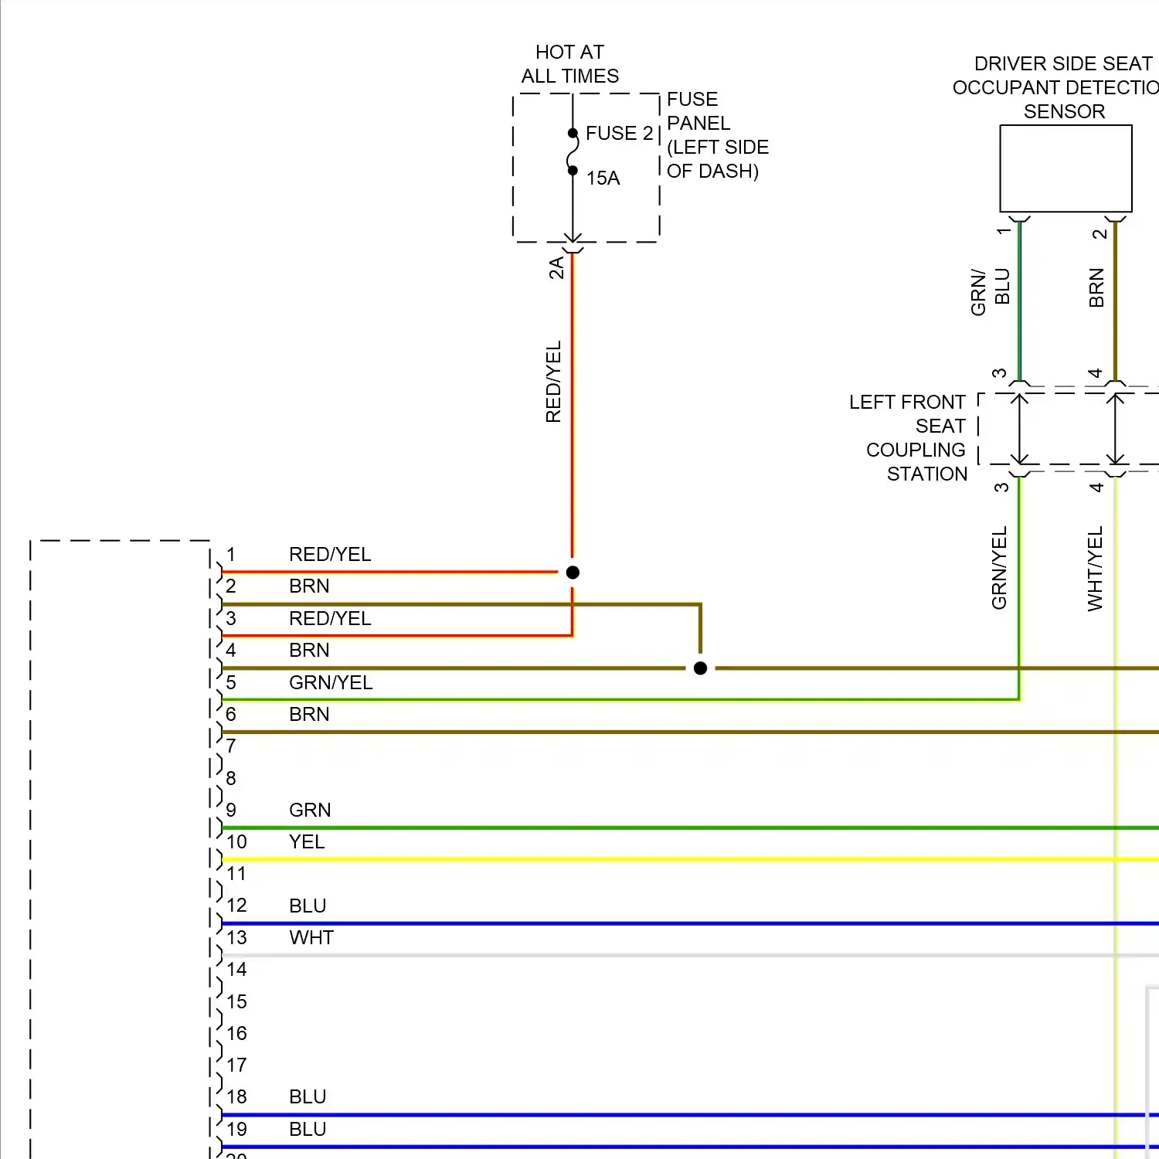This screenshot has width=1159, height=1159.
Task: Click the vertical BRN label below the sensor
Action: point(1096,287)
